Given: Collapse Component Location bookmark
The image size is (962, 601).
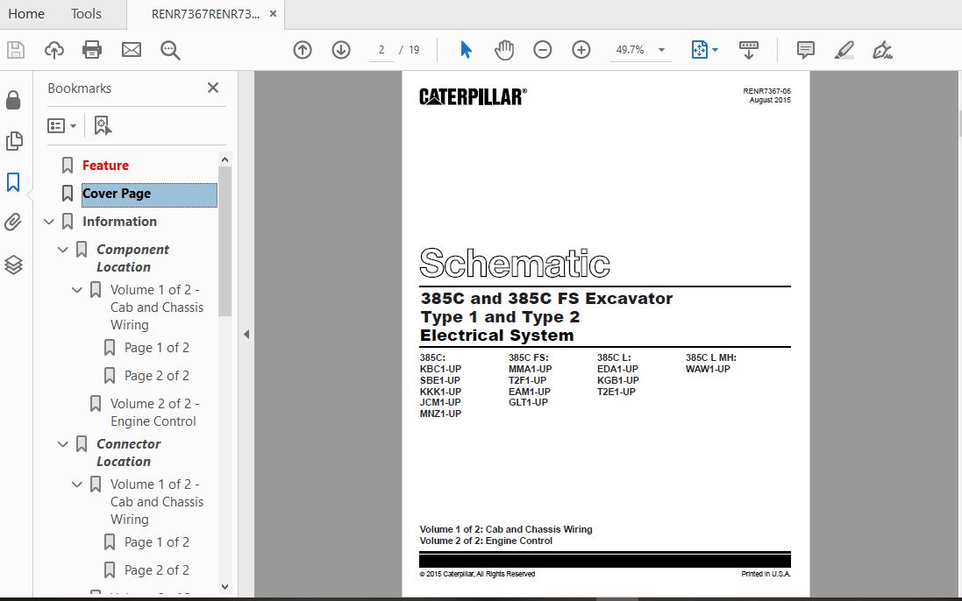Looking at the screenshot, I should 62,250.
